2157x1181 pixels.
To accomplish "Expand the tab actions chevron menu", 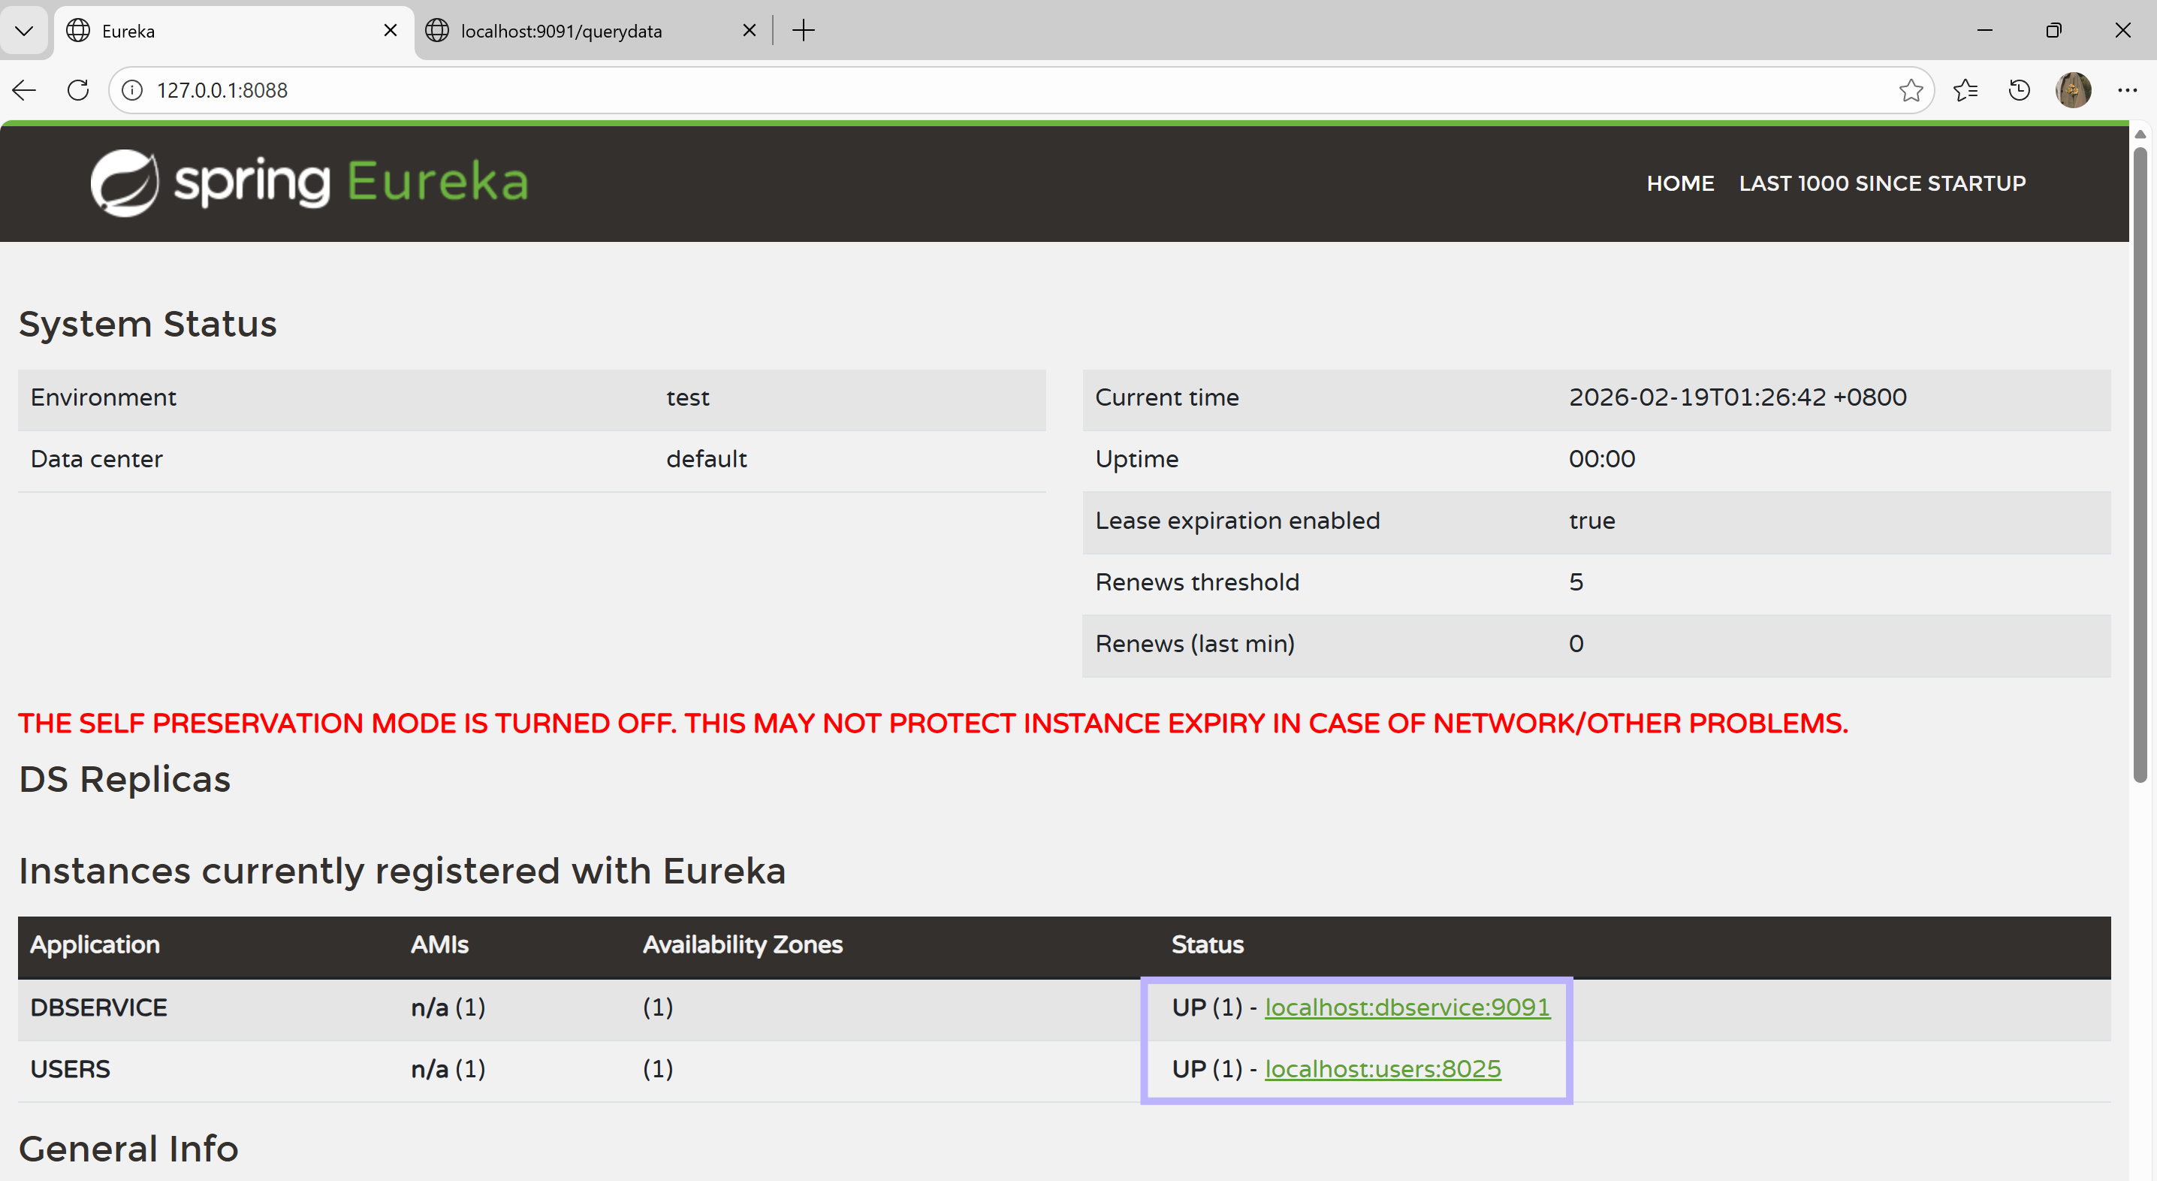I will 24,31.
